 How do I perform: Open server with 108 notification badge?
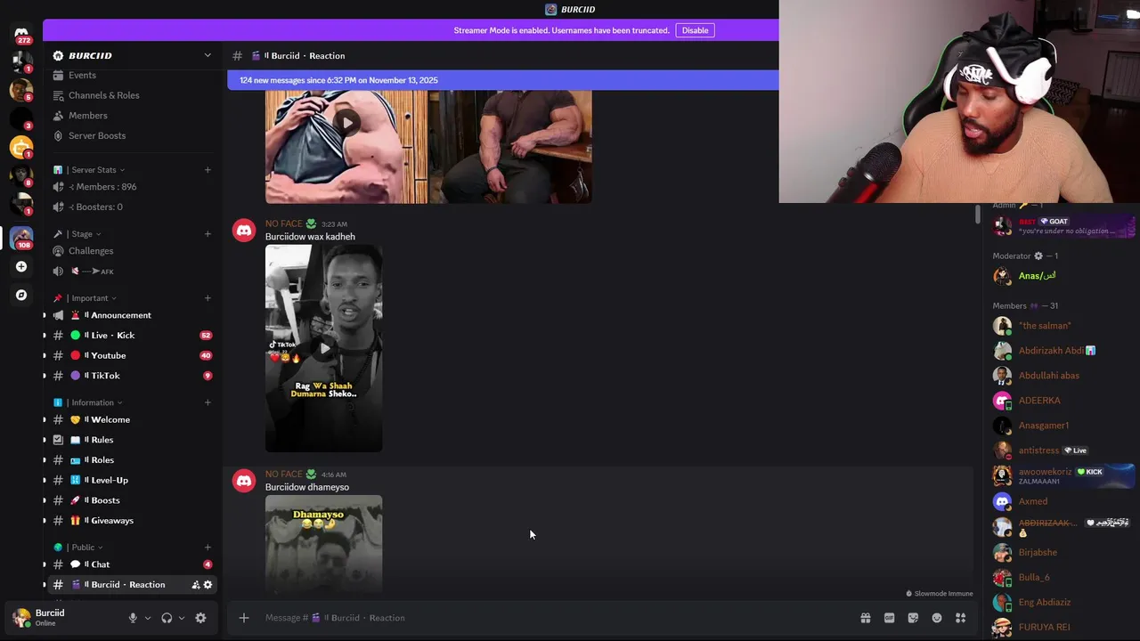click(x=21, y=238)
